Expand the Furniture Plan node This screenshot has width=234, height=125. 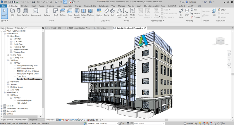pyautogui.click(x=11, y=47)
